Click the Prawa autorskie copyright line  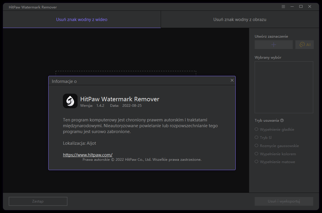click(142, 160)
